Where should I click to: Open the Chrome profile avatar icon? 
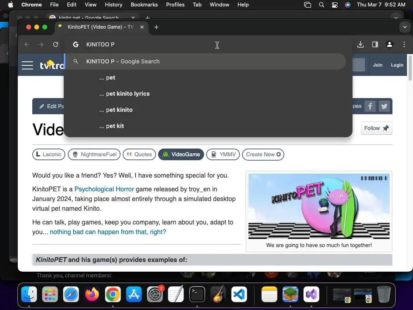coord(390,44)
